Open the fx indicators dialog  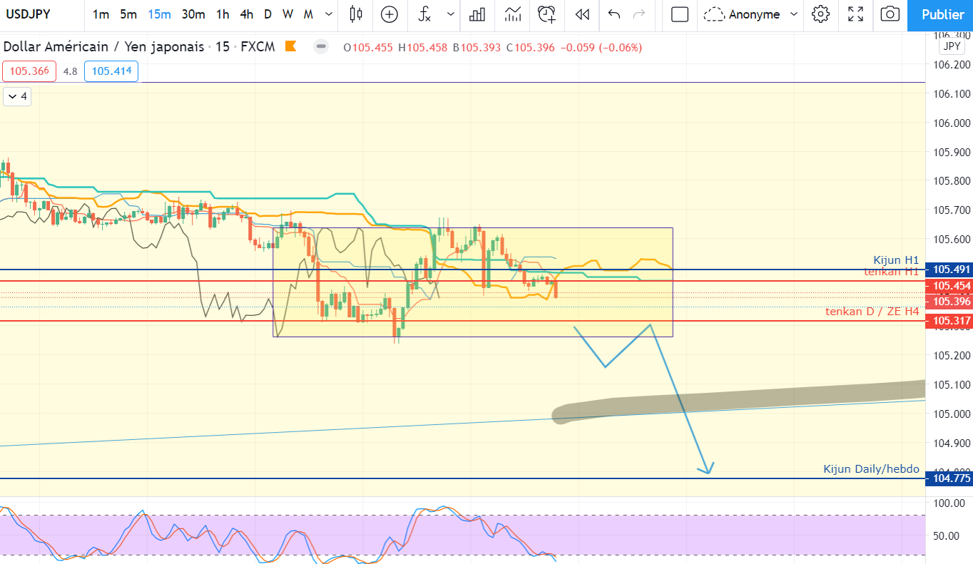(x=424, y=14)
